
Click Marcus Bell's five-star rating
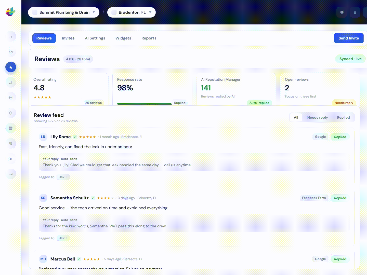(x=91, y=259)
